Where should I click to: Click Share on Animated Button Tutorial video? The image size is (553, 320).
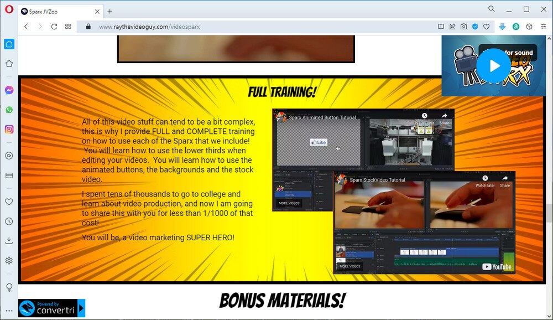pyautogui.click(x=445, y=119)
